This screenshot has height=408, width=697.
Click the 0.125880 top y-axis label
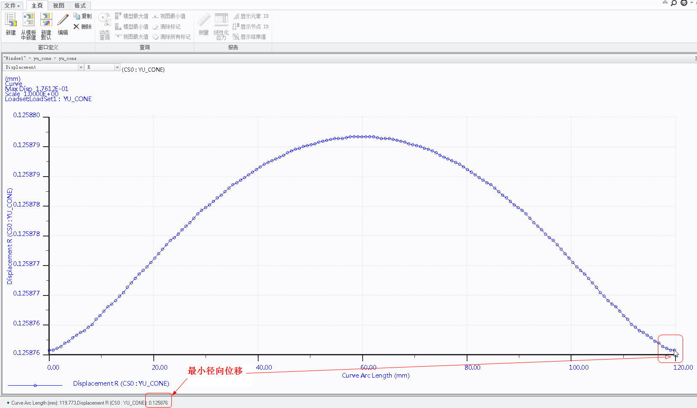coord(27,115)
